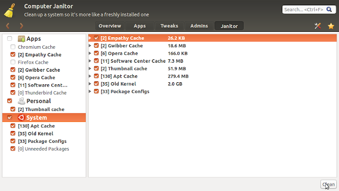Uncheck Old Kernel checkbox in results list
Viewport: 339px width, 191px height.
[96, 84]
